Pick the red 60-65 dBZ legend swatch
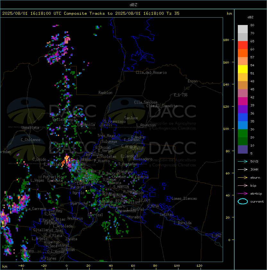The image size is (267, 270). point(243,45)
